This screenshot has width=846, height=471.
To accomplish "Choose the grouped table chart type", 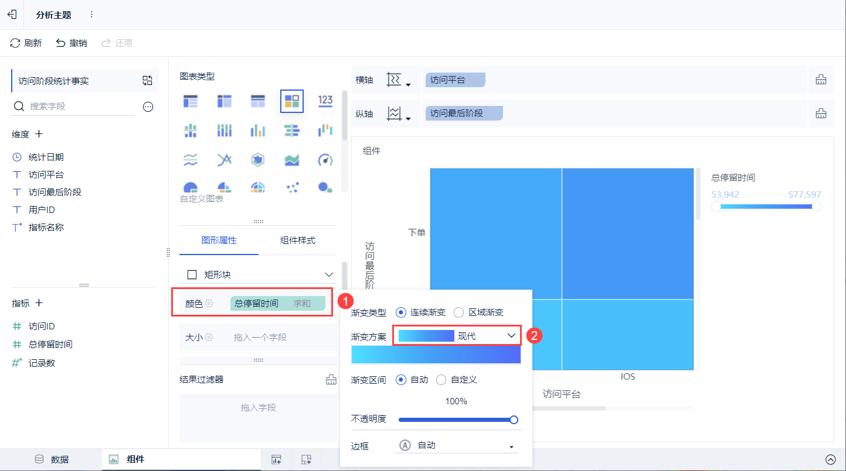I will [x=191, y=101].
